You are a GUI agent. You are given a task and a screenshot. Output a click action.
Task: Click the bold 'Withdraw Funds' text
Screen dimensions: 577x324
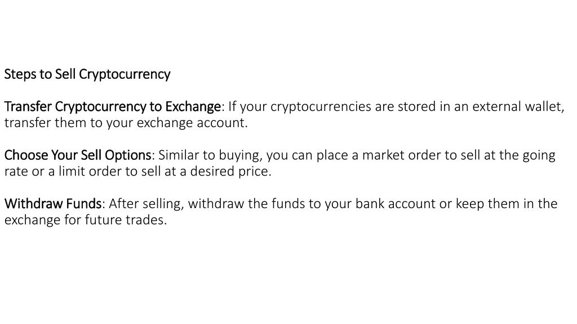tap(53, 204)
